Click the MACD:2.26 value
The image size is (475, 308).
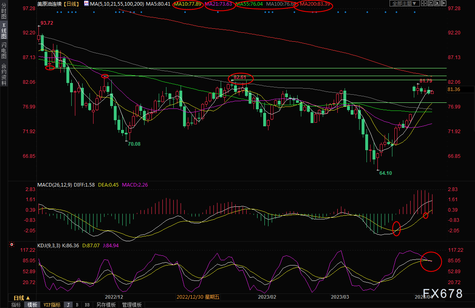tap(135, 185)
